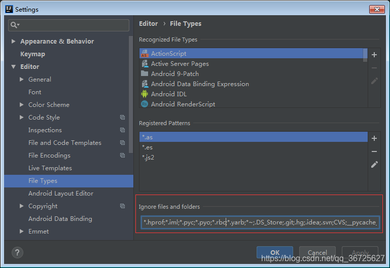390x268 pixels.
Task: Remove selected recognized file type
Action: (x=374, y=68)
